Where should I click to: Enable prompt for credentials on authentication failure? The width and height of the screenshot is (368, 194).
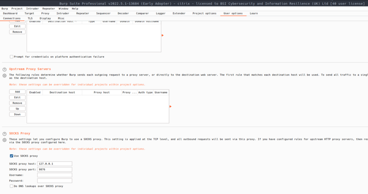(11, 57)
